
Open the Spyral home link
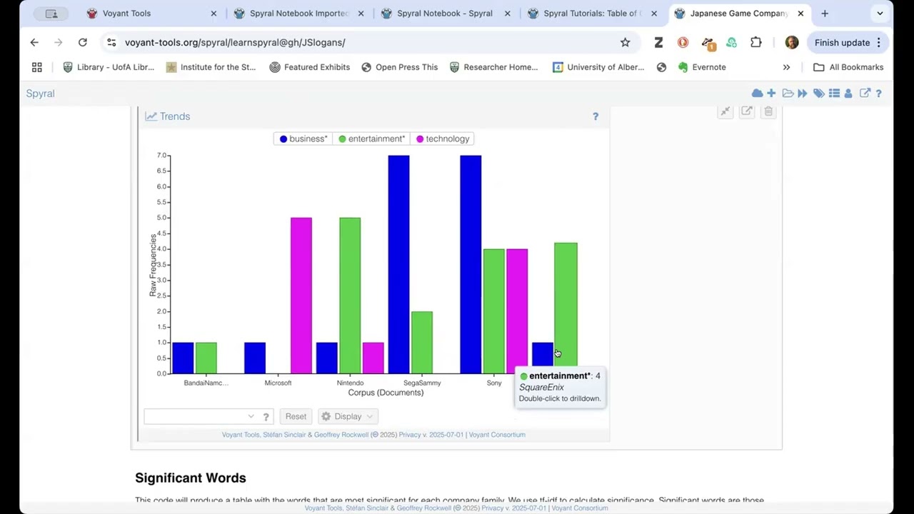pyautogui.click(x=40, y=94)
